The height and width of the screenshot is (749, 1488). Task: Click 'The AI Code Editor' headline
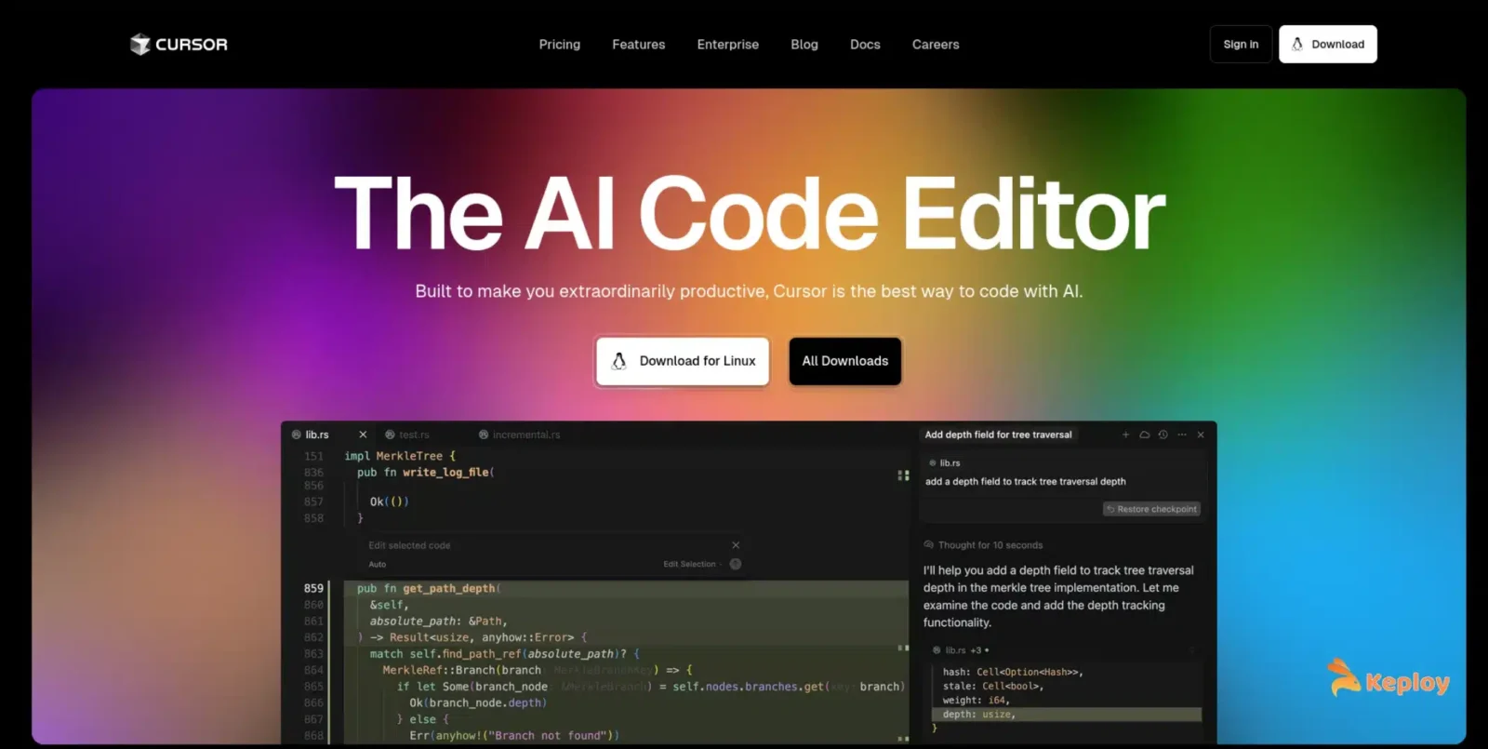click(750, 214)
